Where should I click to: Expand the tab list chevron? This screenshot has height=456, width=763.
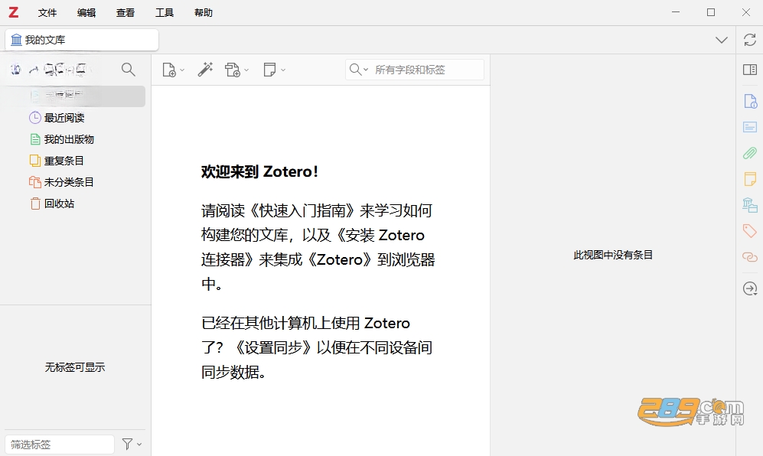click(721, 40)
